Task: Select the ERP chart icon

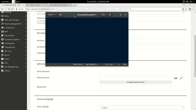Action: pyautogui.click(x=2, y=31)
